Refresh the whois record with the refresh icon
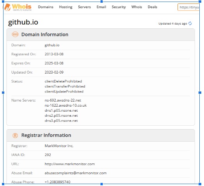The height and width of the screenshot is (186, 204). 190,23
